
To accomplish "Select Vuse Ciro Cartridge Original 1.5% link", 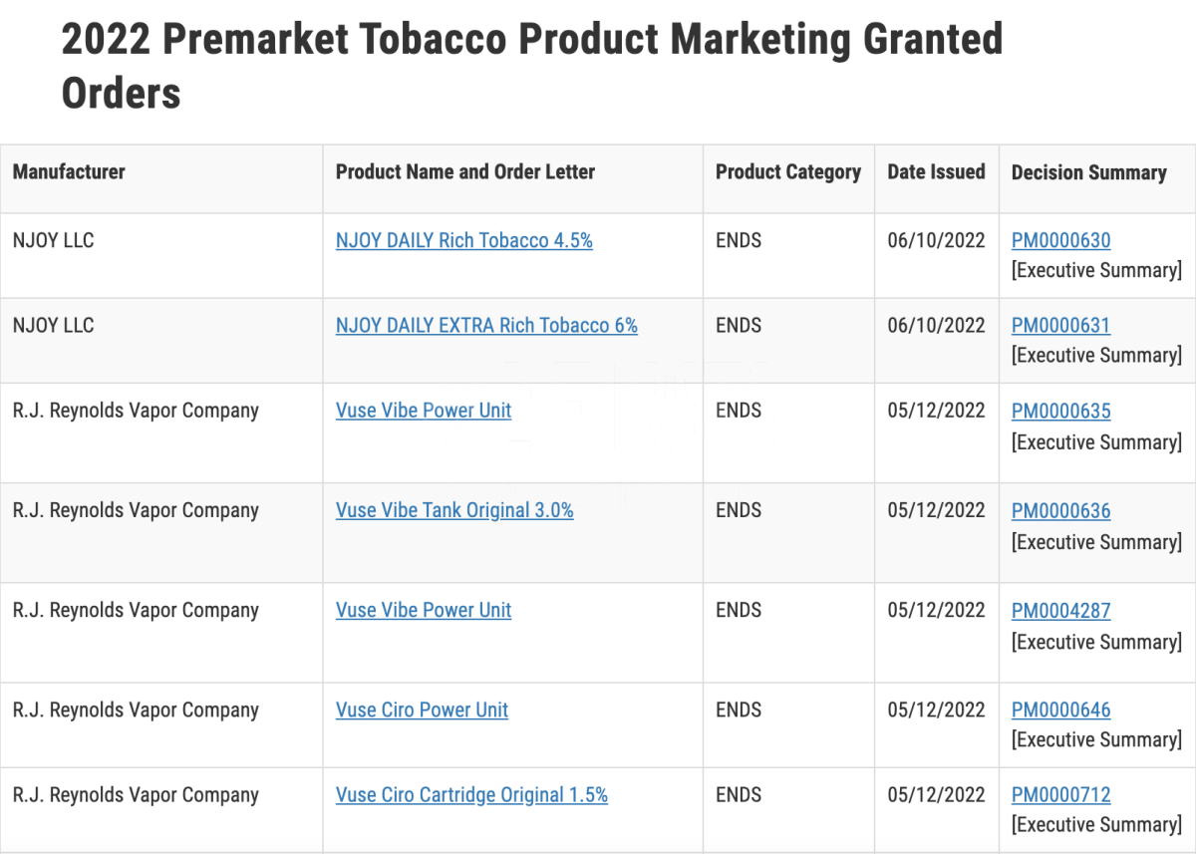I will click(x=471, y=794).
